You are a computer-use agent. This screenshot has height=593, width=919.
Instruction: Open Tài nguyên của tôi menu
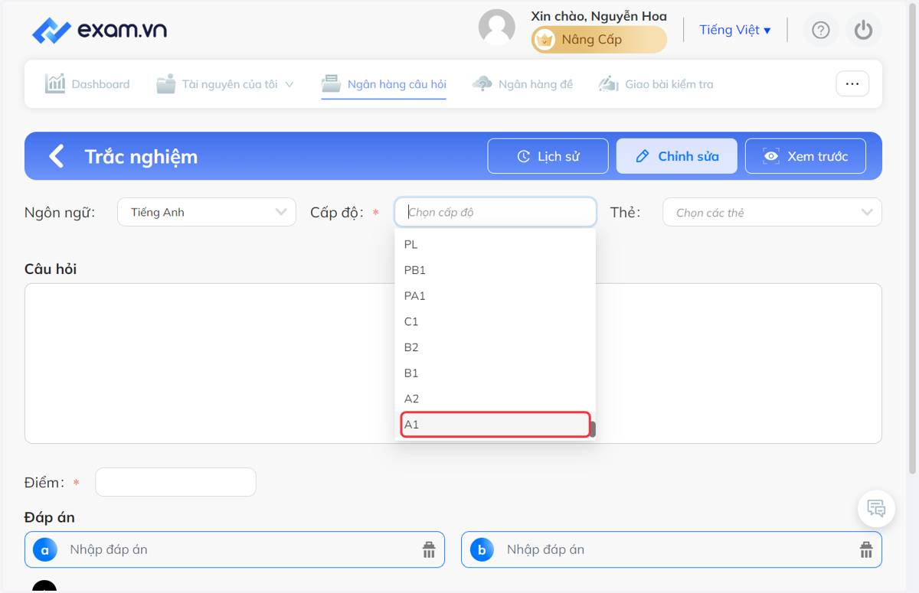click(x=225, y=84)
